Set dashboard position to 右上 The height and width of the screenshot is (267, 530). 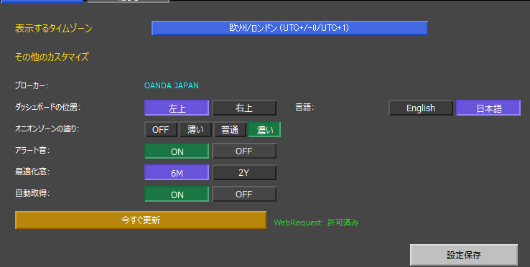pos(244,108)
